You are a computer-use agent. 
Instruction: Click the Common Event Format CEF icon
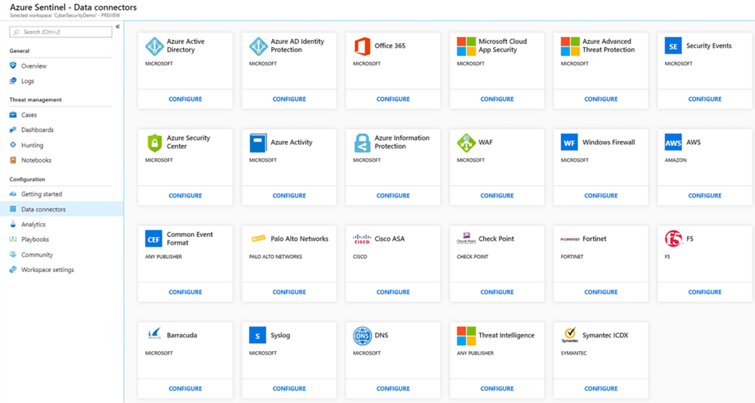[154, 239]
